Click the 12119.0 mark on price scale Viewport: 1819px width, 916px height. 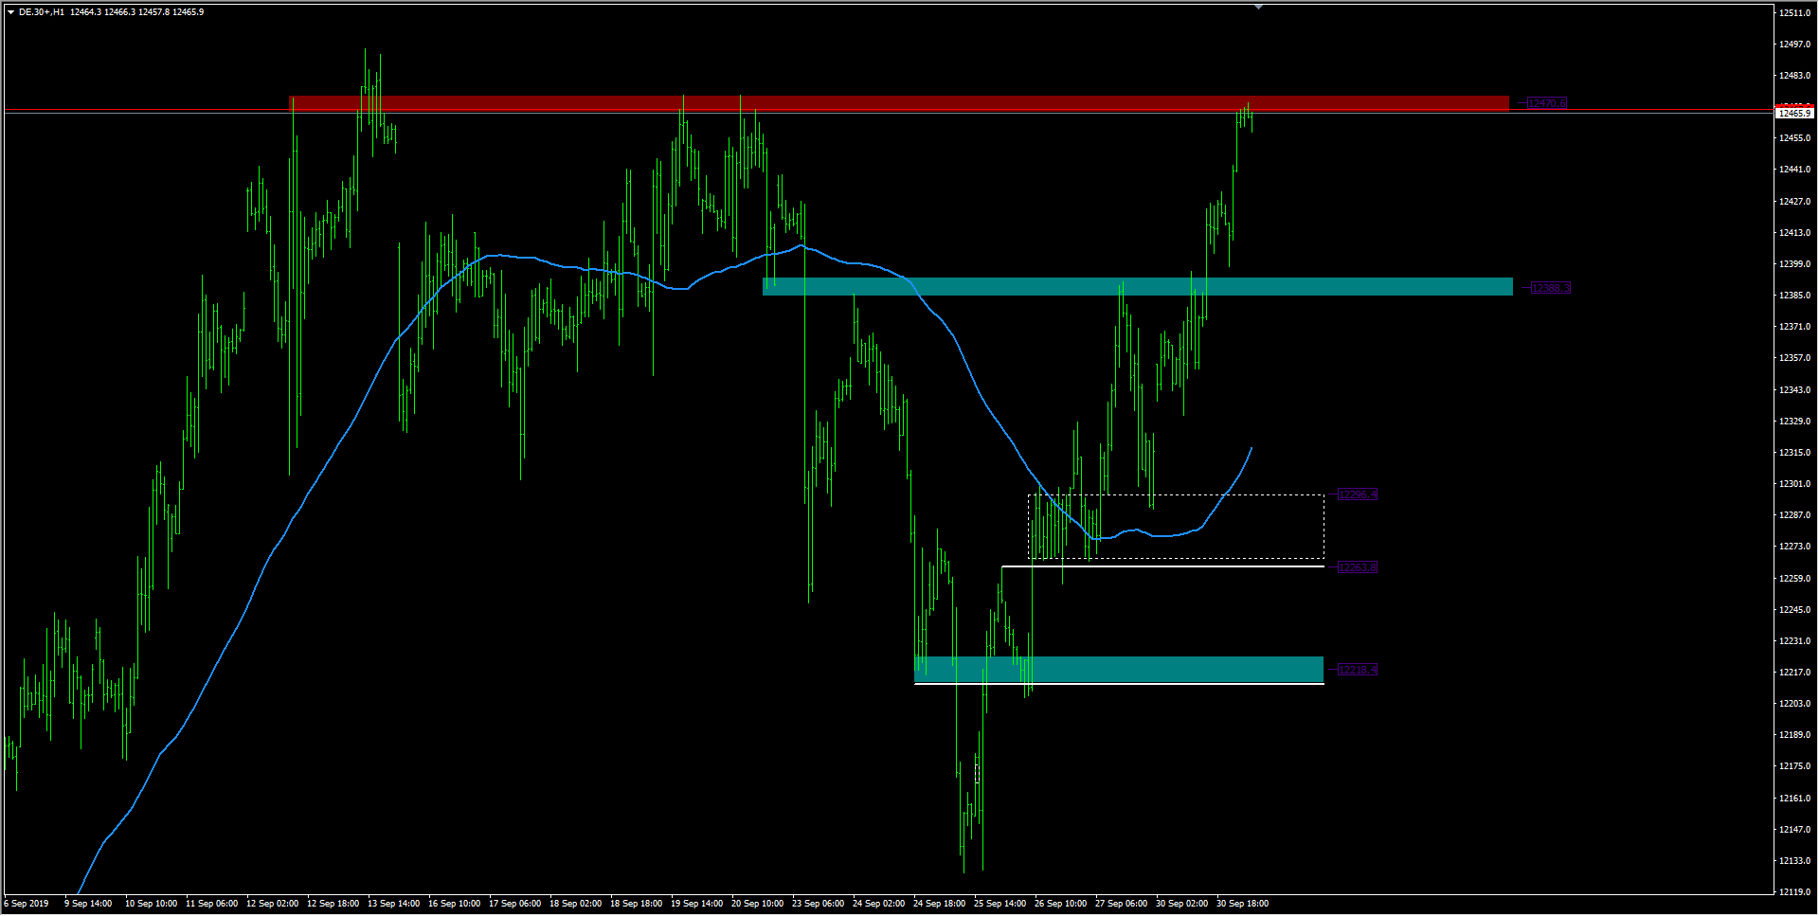(1794, 891)
